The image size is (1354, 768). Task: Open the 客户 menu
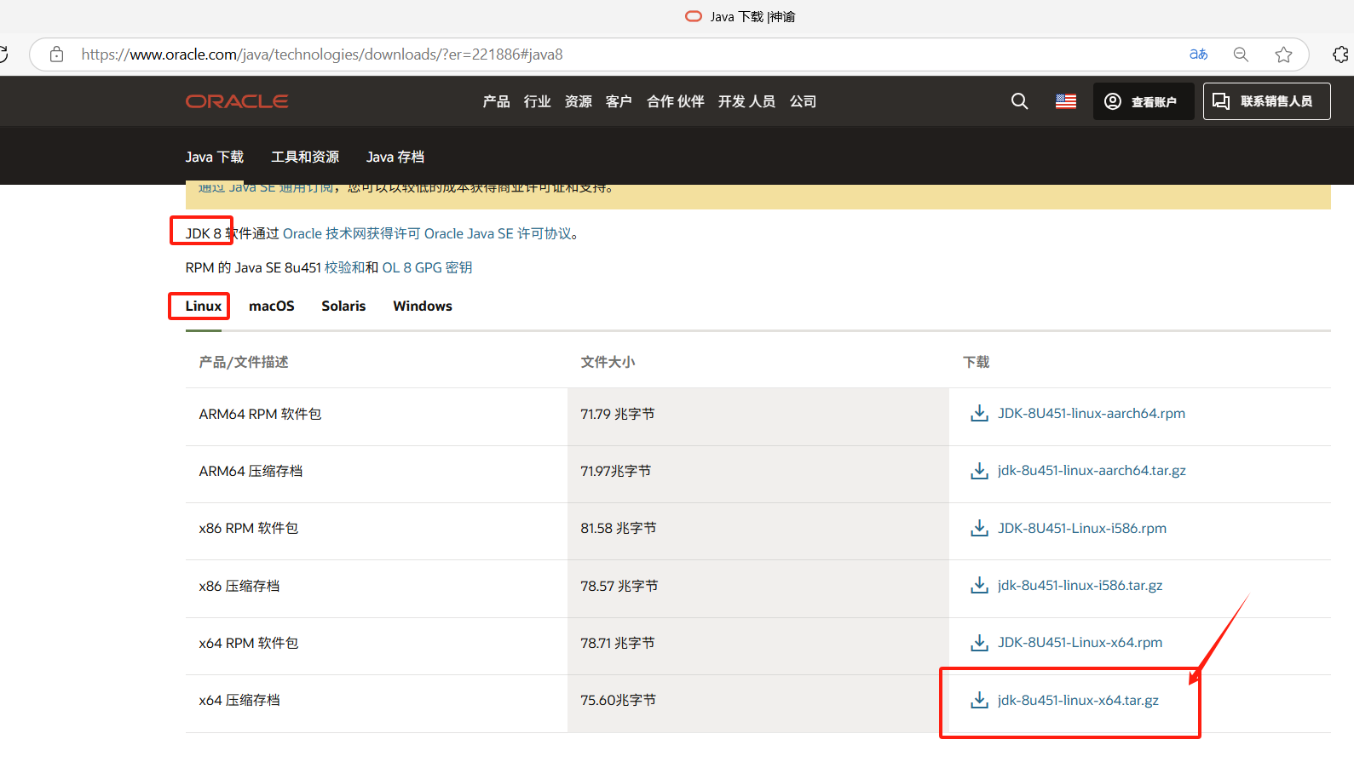point(619,101)
